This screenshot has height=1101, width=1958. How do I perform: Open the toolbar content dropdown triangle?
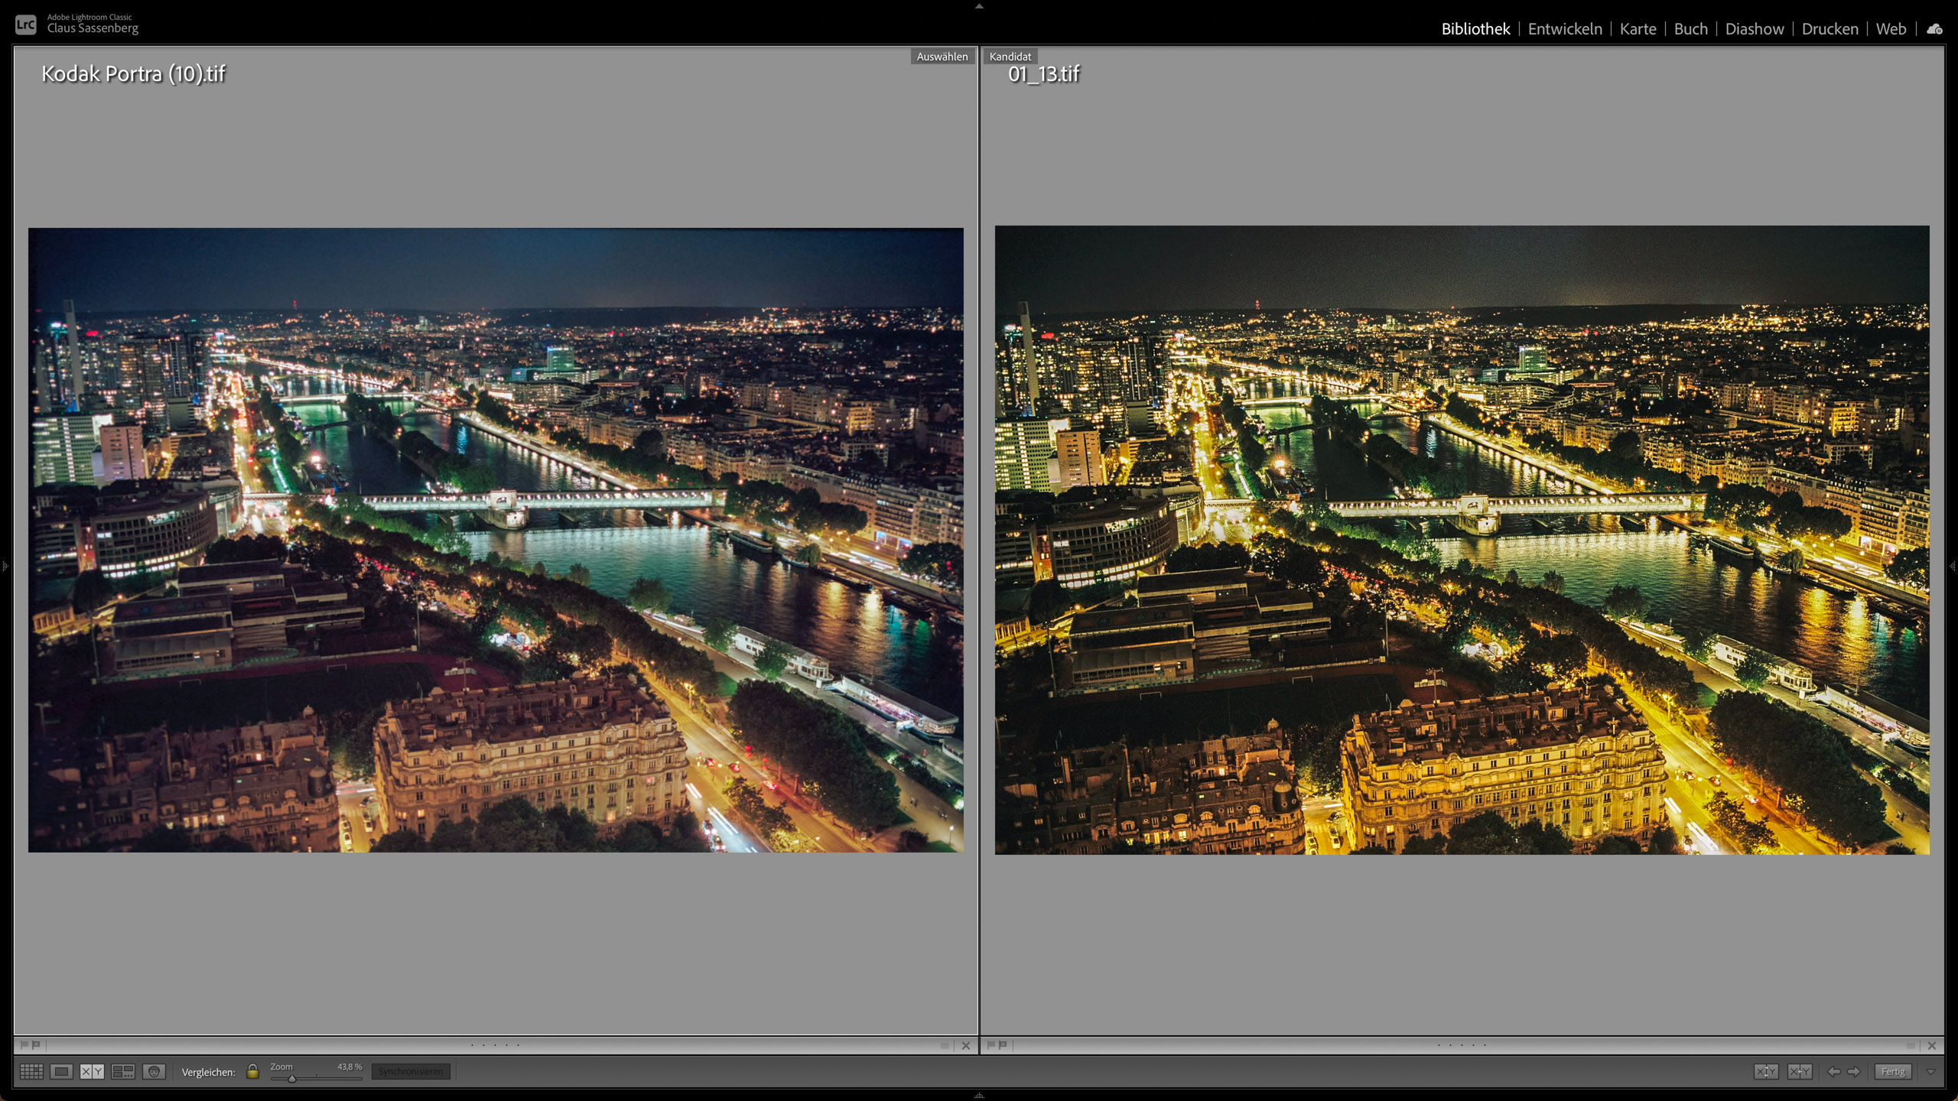point(1930,1072)
